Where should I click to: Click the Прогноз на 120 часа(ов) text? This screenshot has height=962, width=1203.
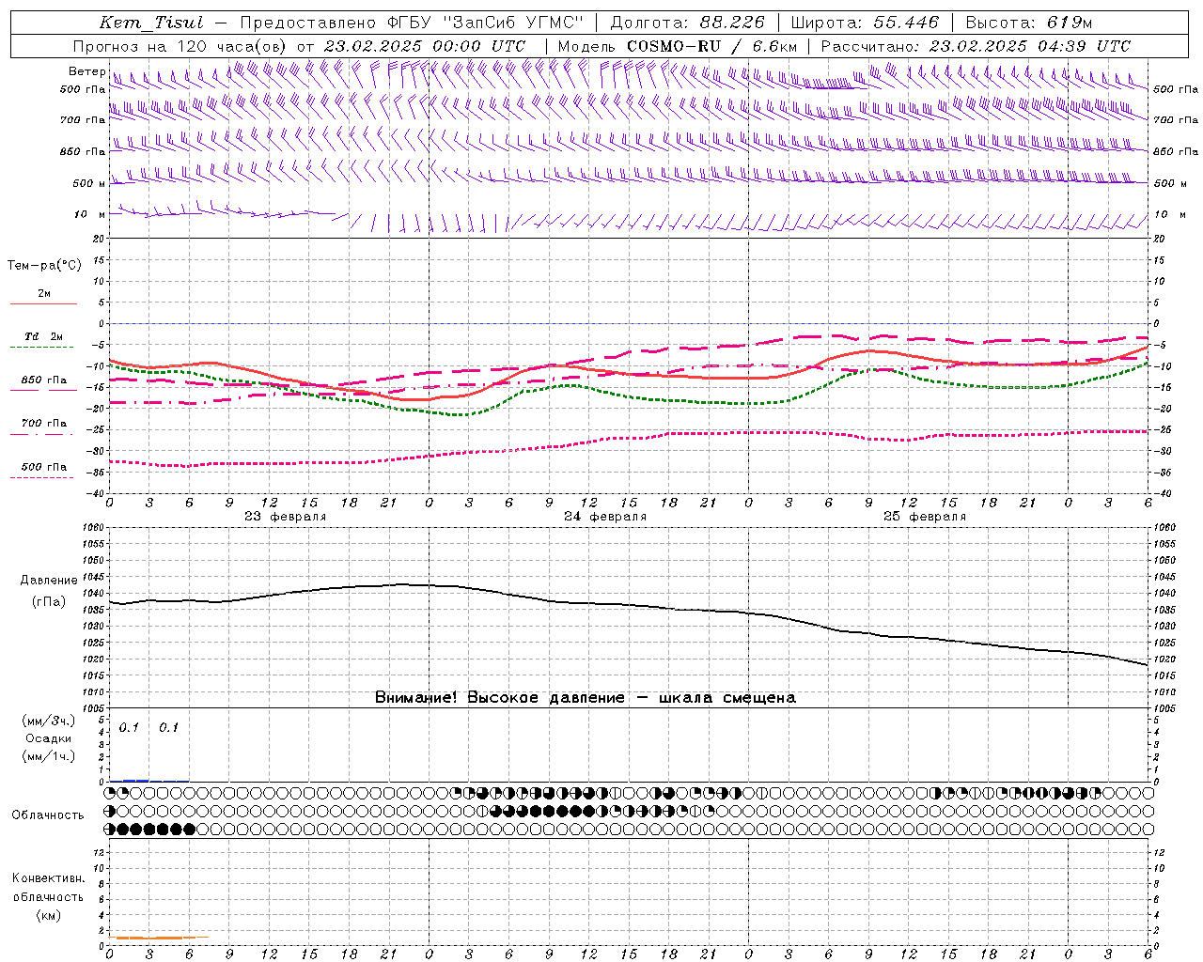click(180, 46)
